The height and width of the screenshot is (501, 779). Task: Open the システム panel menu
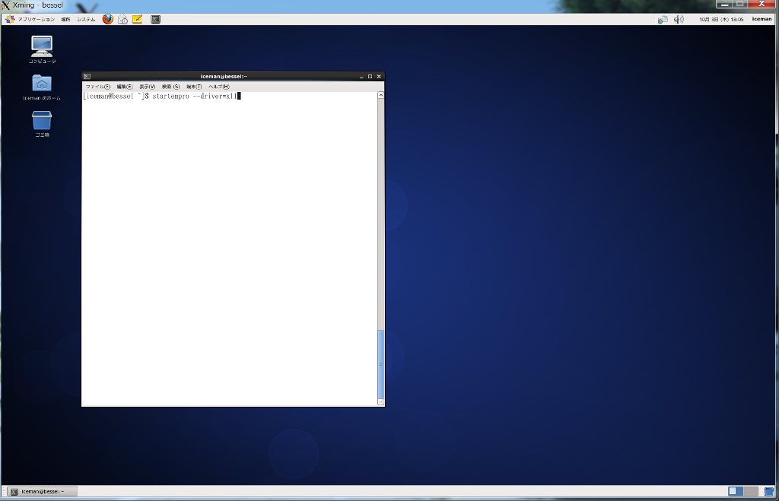click(86, 19)
